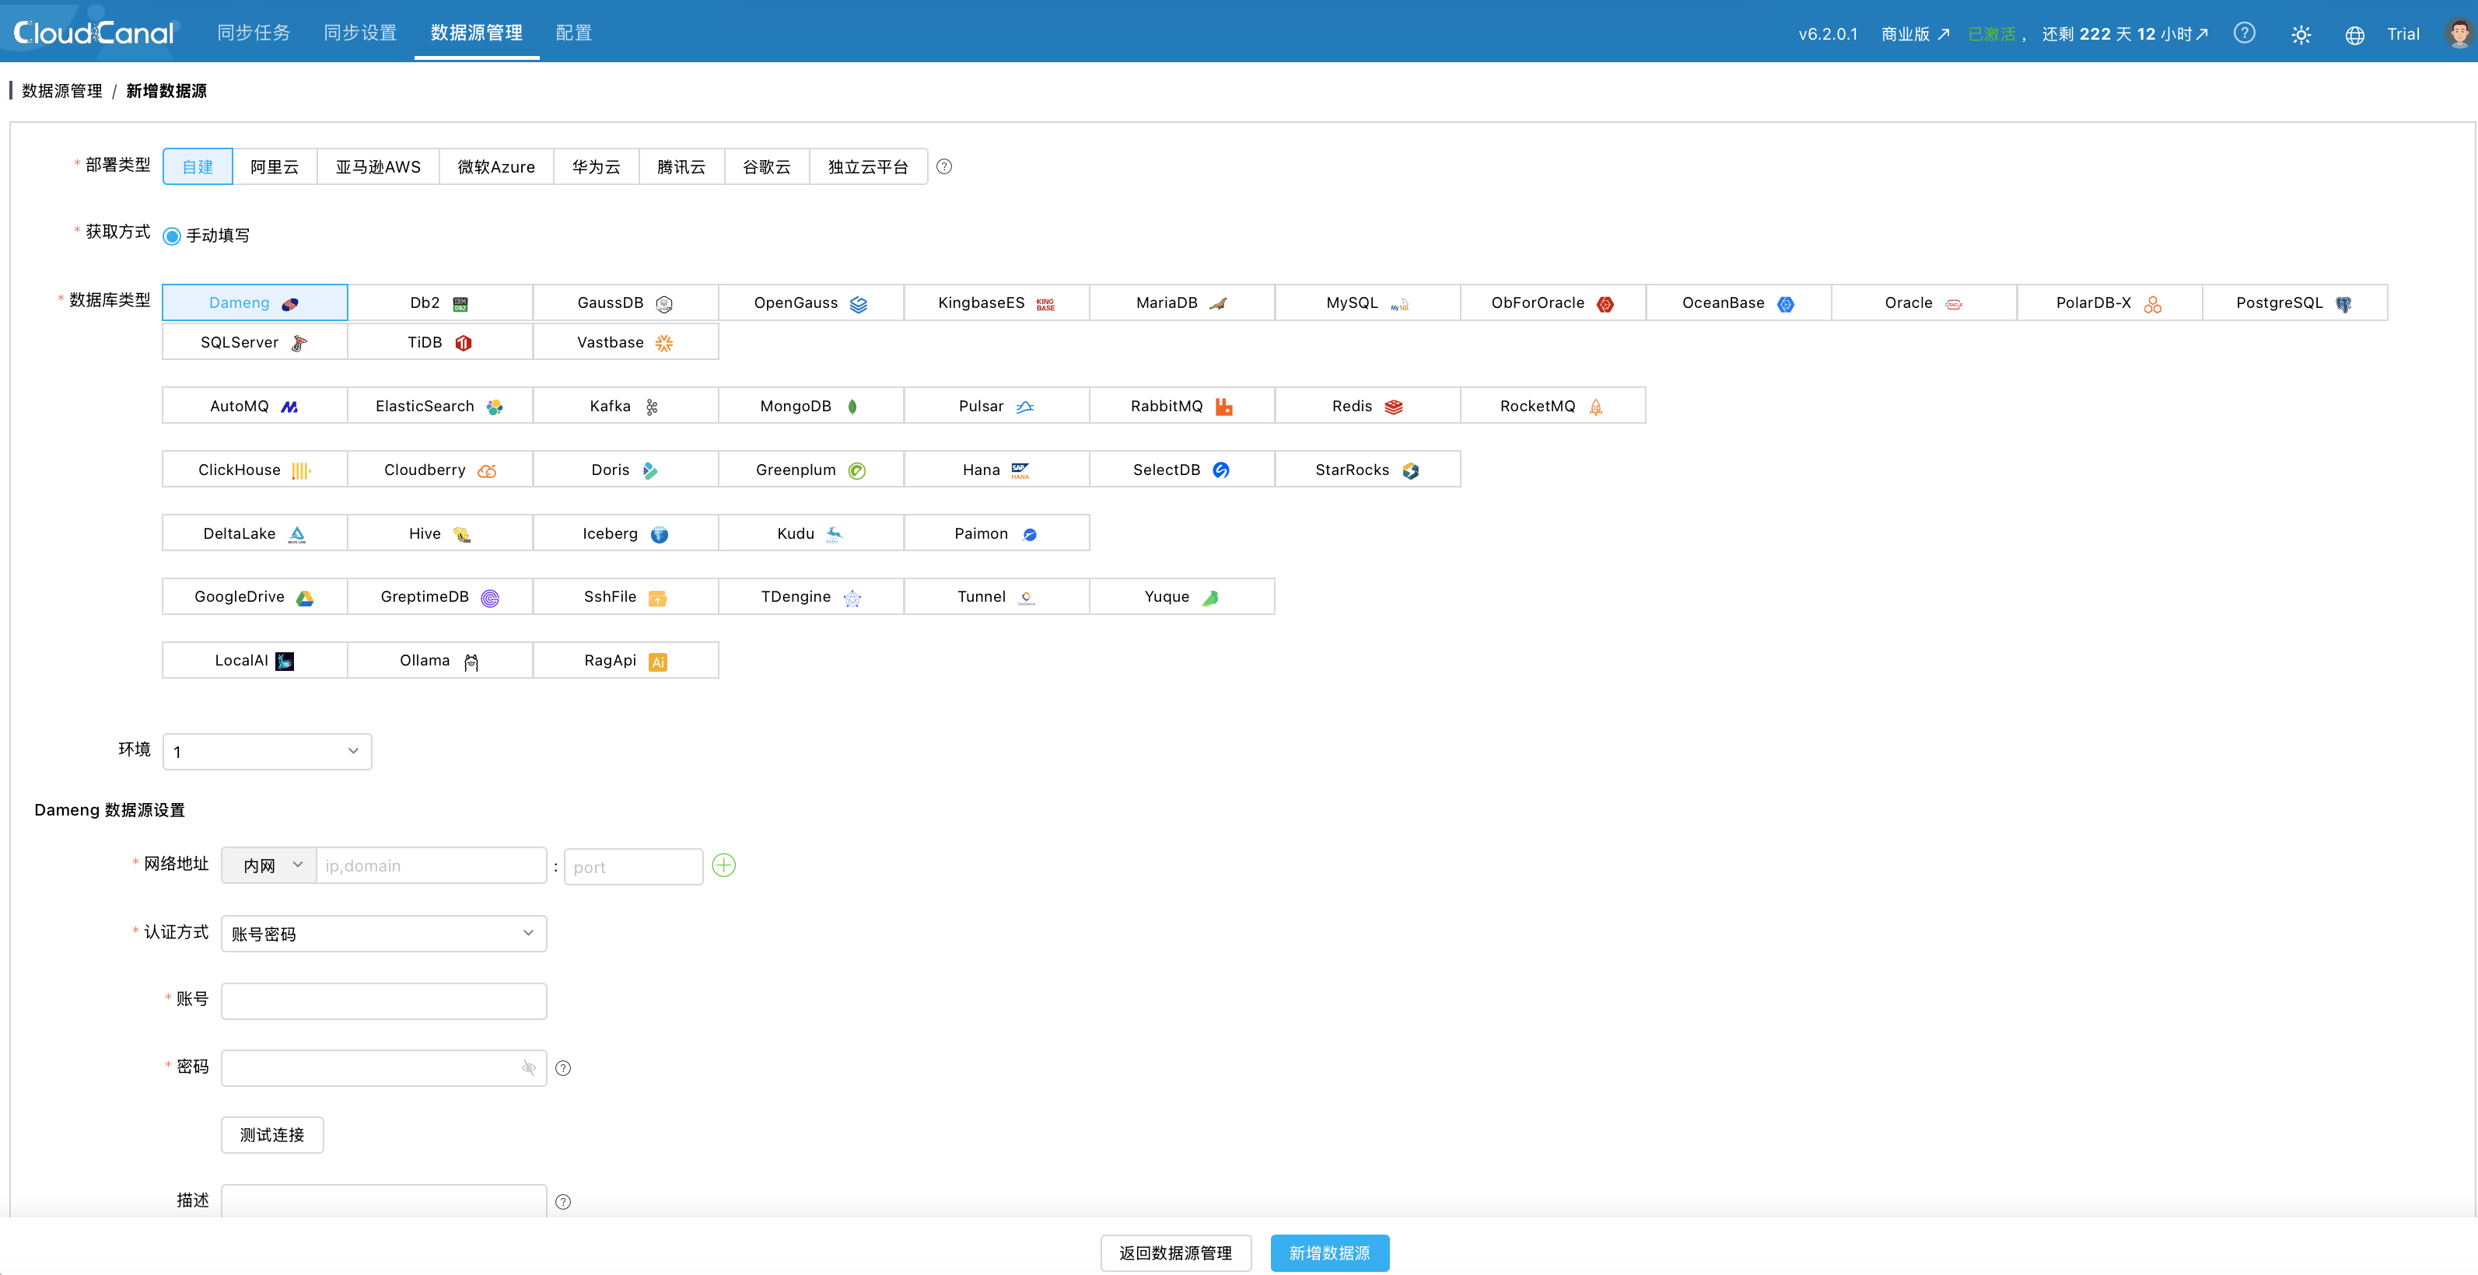
Task: Open the 同步设置 menu
Action: 360,33
